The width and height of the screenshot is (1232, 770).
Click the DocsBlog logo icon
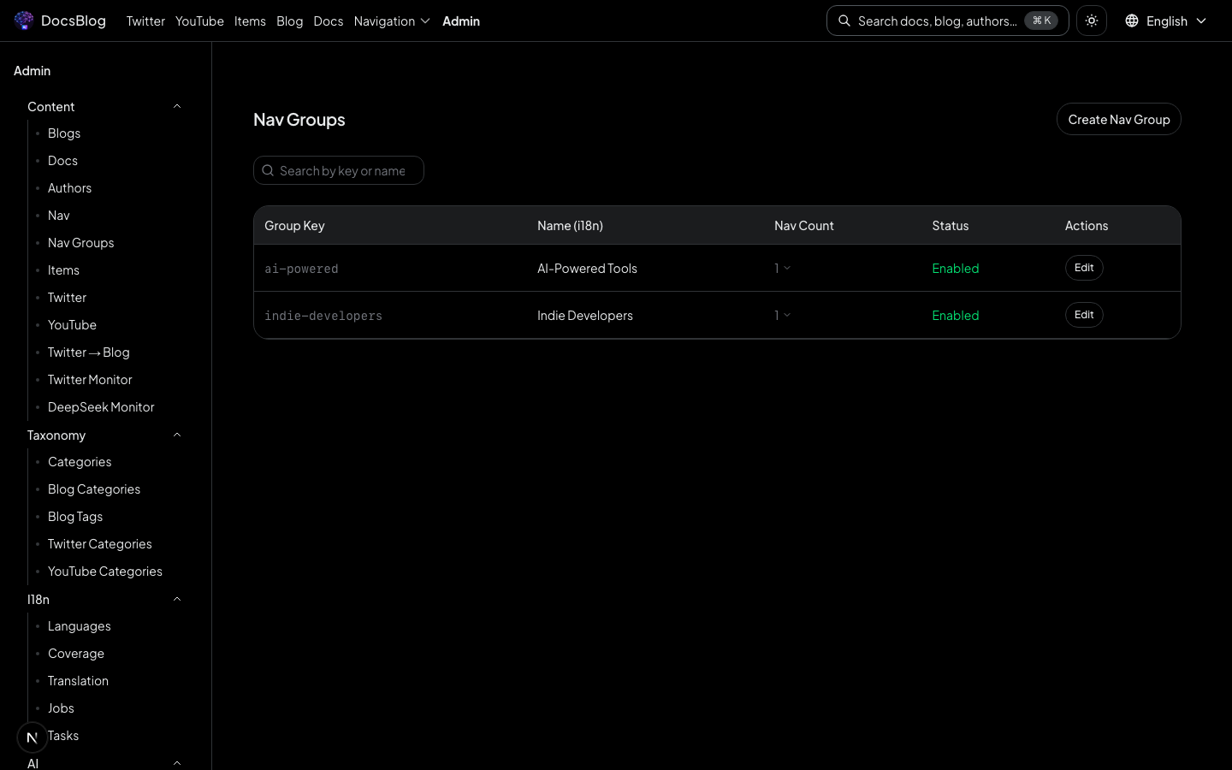coord(24,21)
